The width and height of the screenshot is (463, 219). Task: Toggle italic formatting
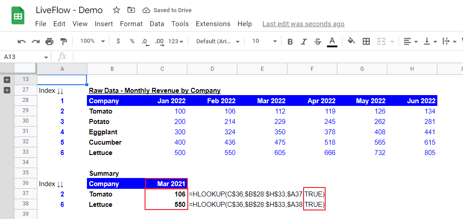click(304, 41)
